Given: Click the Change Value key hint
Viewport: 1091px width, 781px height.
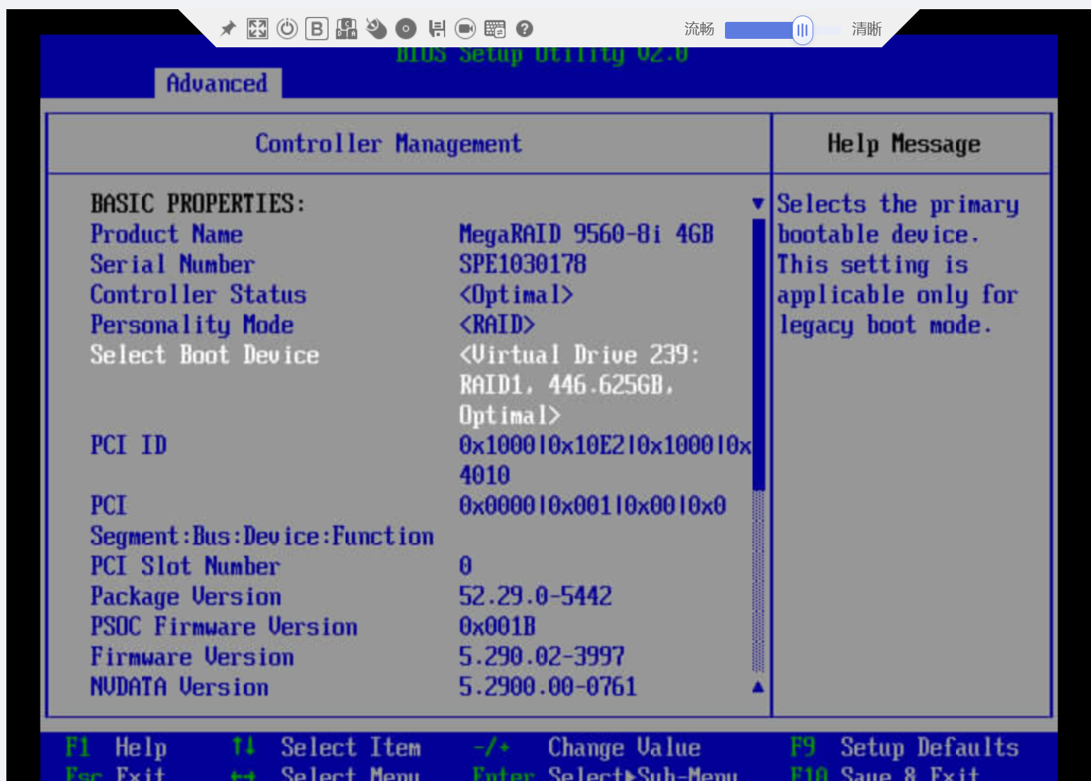Looking at the screenshot, I should (x=587, y=747).
